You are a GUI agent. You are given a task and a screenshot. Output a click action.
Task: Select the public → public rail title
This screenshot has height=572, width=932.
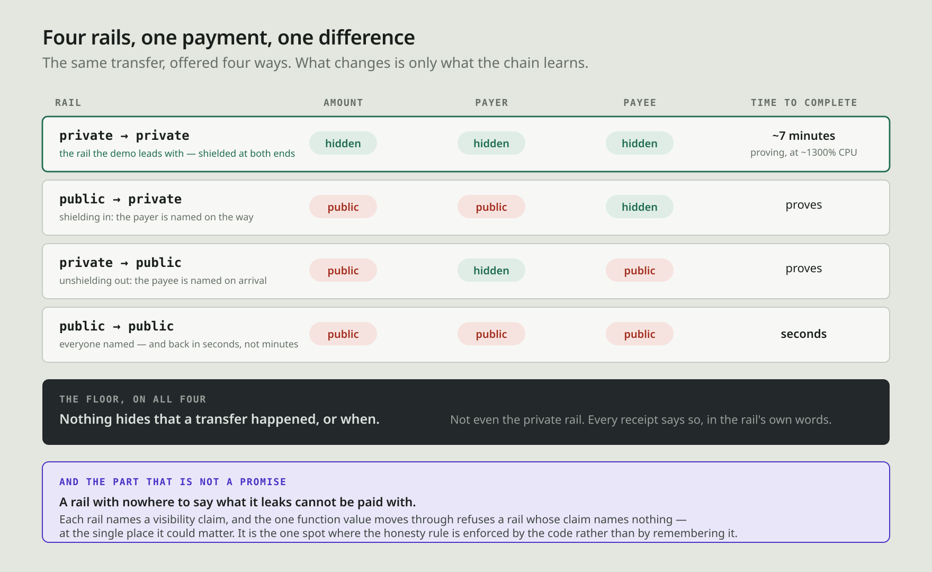point(116,326)
